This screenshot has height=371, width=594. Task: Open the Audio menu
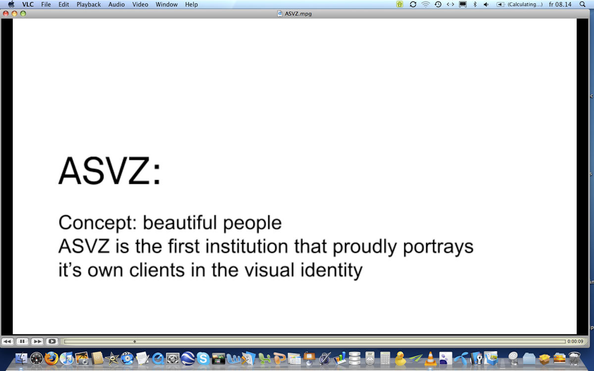(117, 4)
